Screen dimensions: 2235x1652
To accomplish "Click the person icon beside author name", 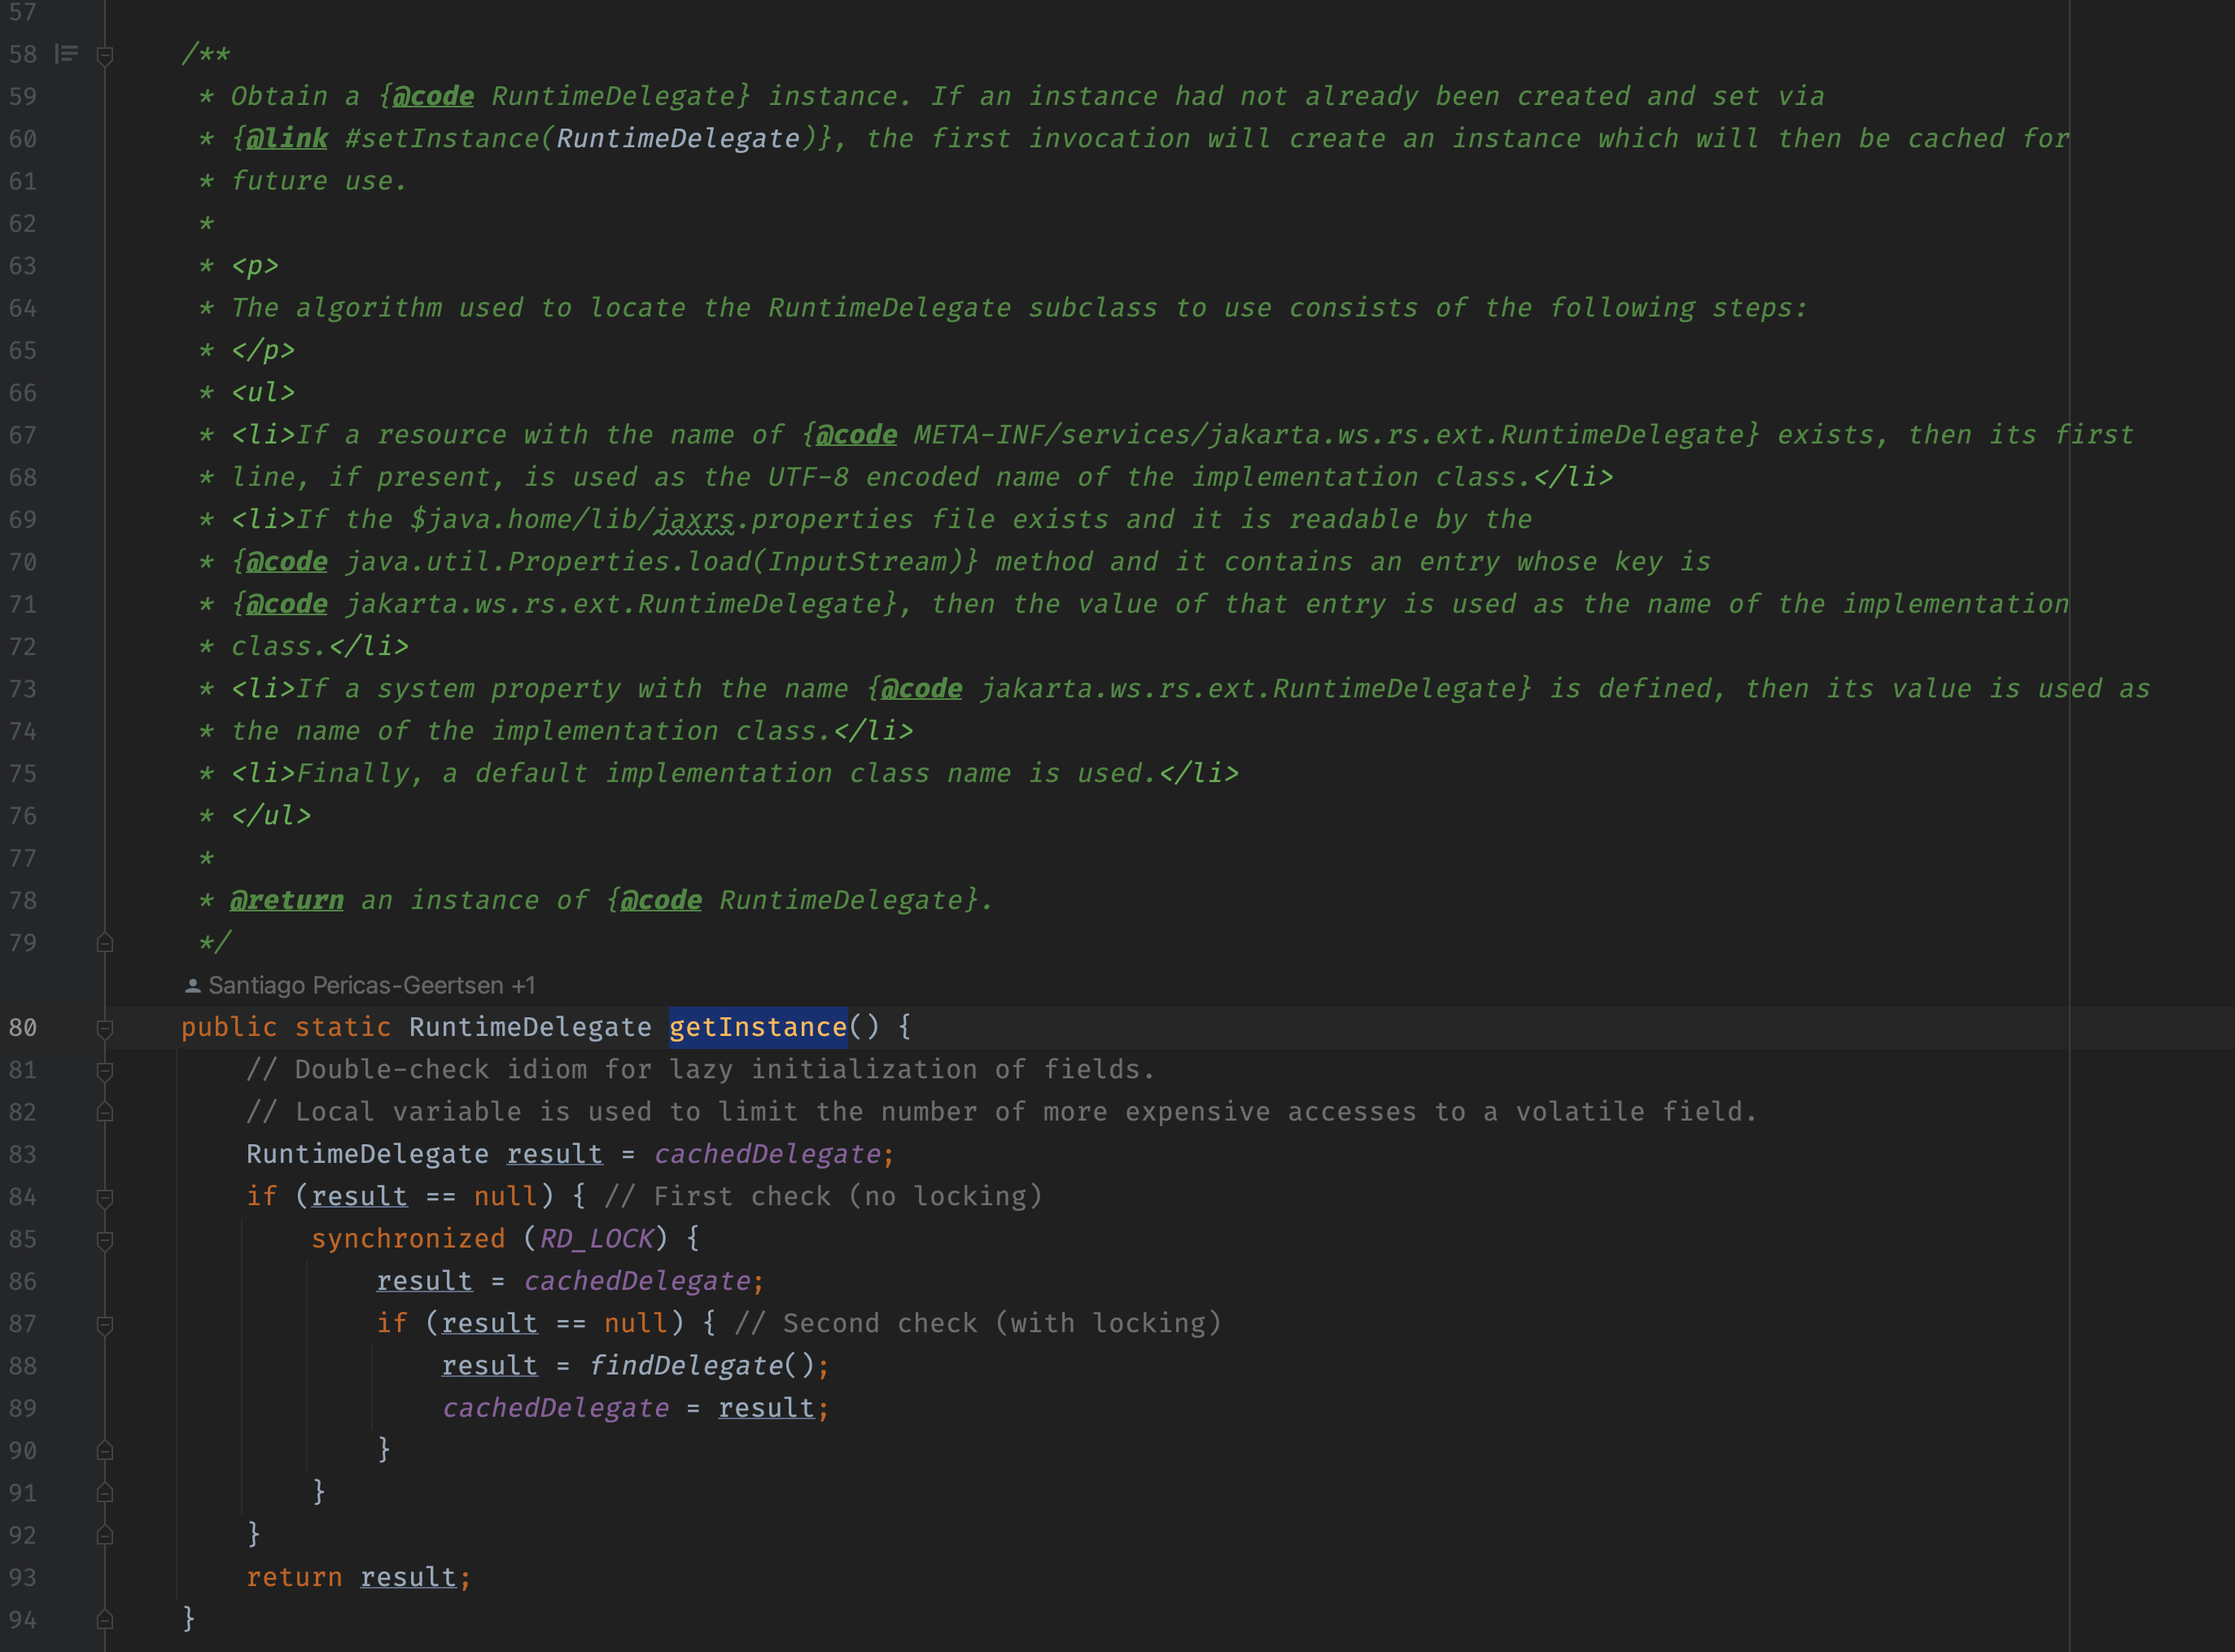I will [x=193, y=986].
